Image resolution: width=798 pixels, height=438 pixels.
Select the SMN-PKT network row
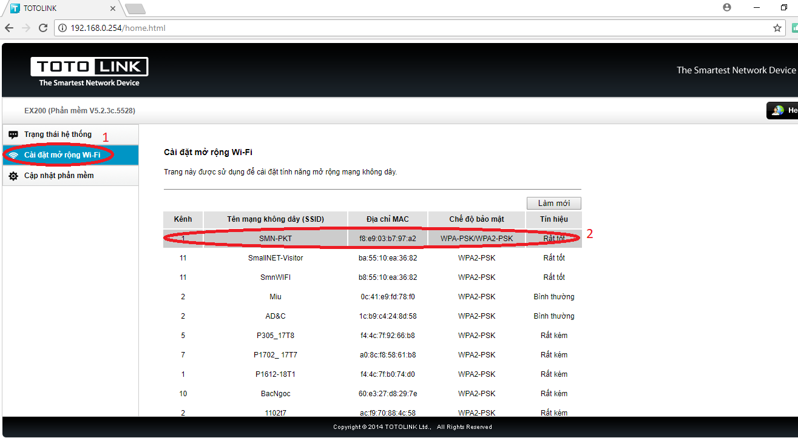coord(276,238)
